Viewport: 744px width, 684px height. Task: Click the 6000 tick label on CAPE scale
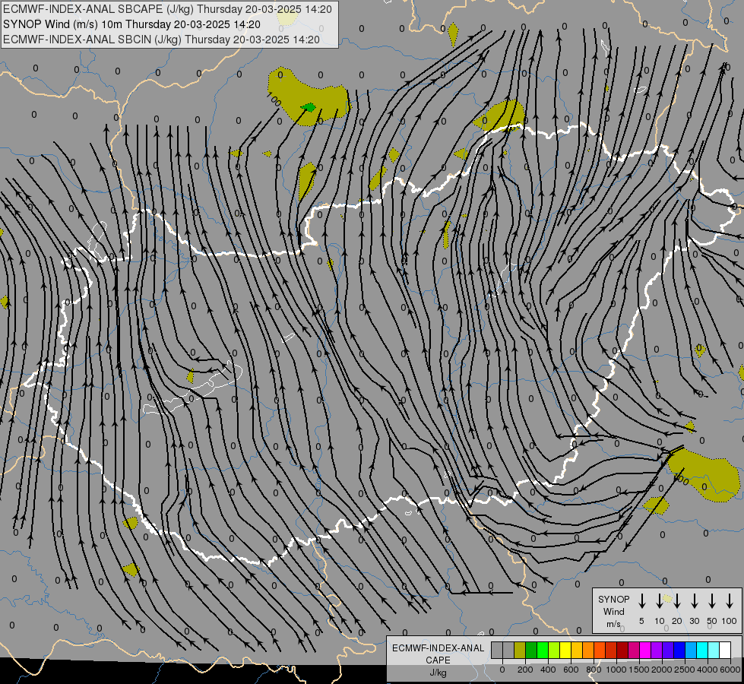[730, 670]
